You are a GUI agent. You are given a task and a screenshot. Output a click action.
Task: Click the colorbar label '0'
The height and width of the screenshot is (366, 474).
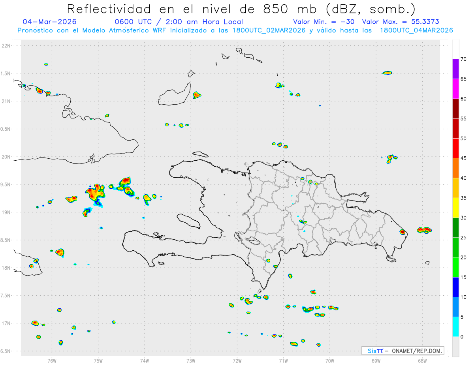462,337
